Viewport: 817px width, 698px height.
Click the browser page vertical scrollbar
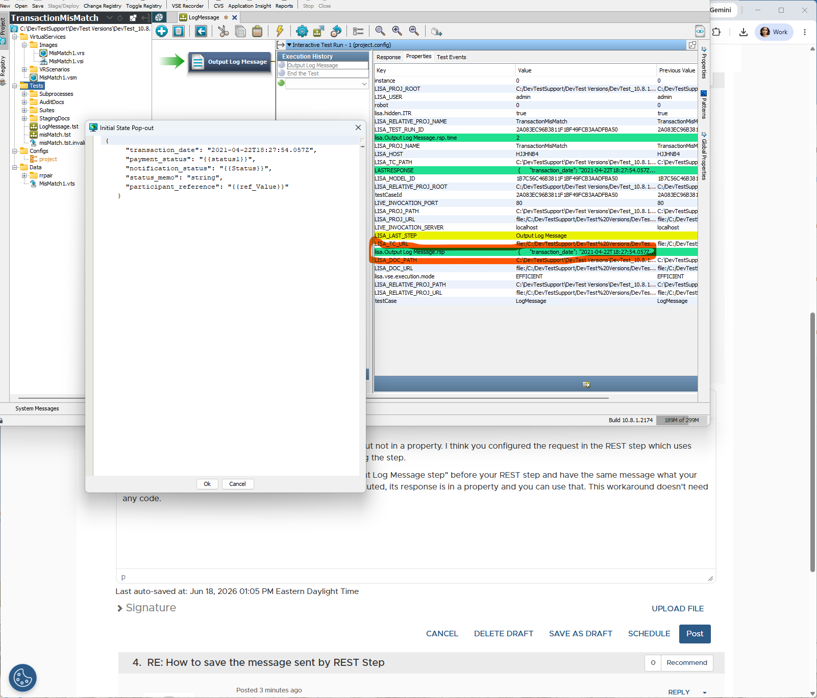[812, 442]
